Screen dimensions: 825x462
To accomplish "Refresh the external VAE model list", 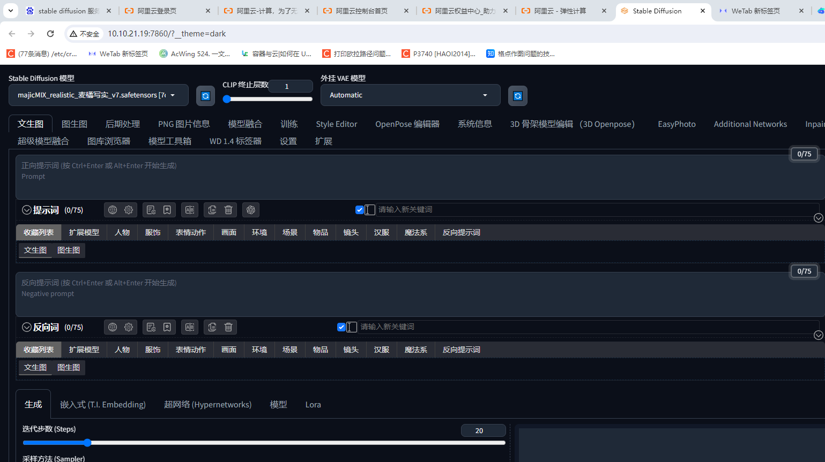I will tap(517, 96).
